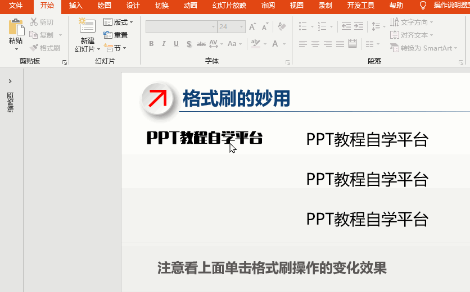Toggle Italic (I) formatting

pyautogui.click(x=164, y=44)
